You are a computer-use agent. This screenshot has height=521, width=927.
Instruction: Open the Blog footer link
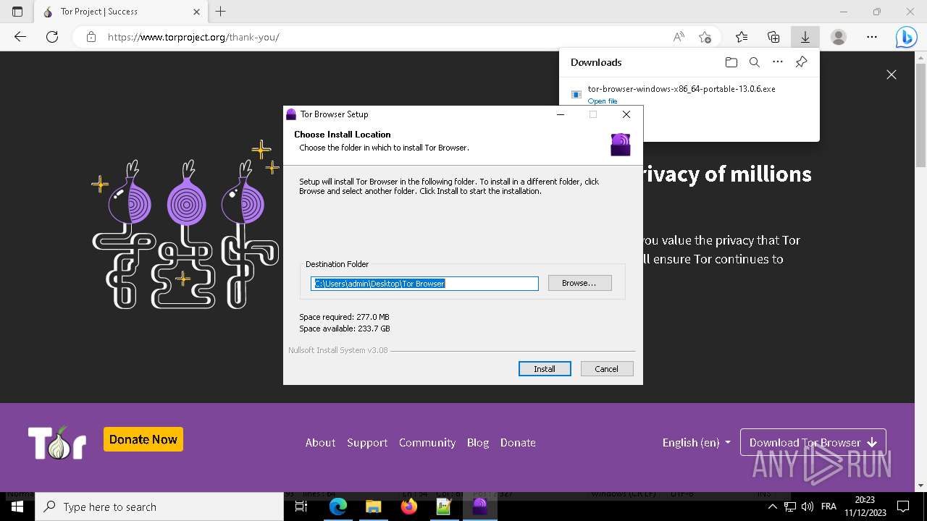click(478, 443)
